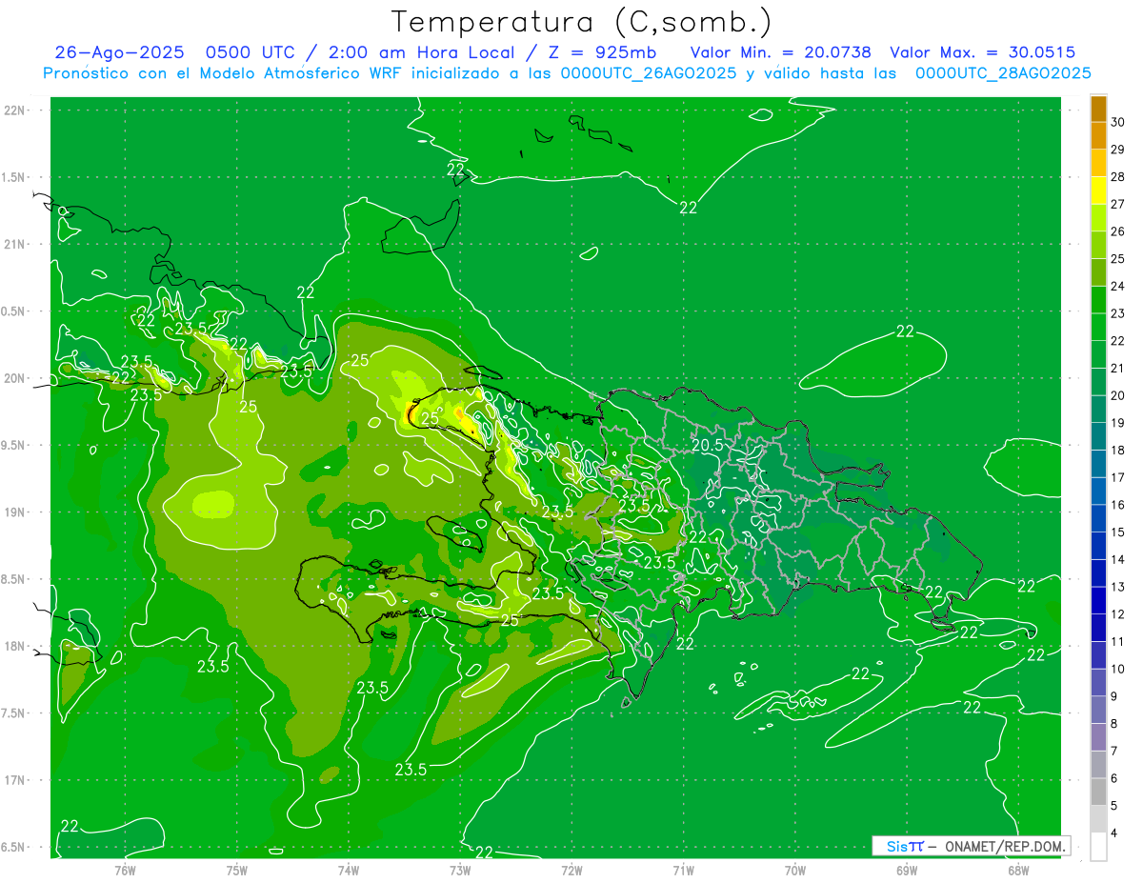Click "2:00 am Hora Local" text
This screenshot has width=1143, height=883.
pos(421,52)
